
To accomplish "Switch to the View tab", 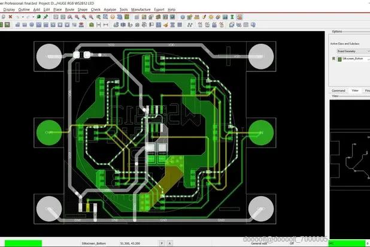I will point(355,91).
